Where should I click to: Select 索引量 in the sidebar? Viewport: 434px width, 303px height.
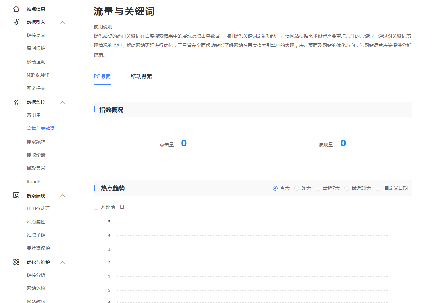(x=34, y=115)
